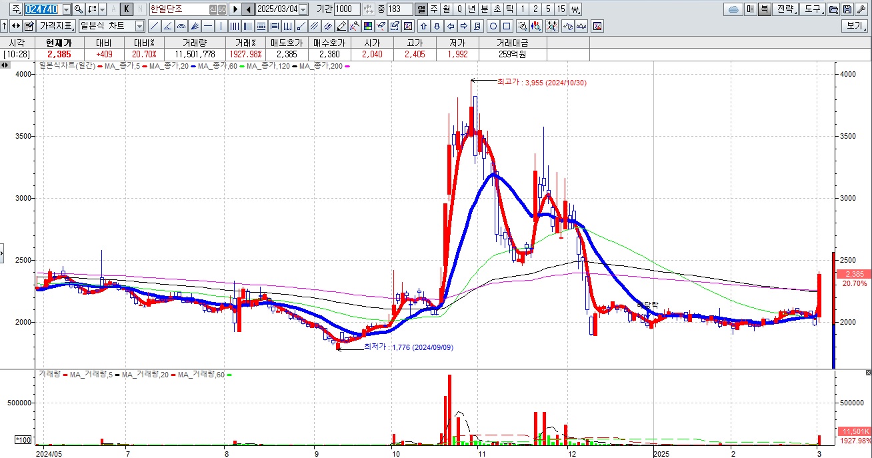Open the 전략 strategy dropdown
The image size is (872, 458).
[785, 9]
